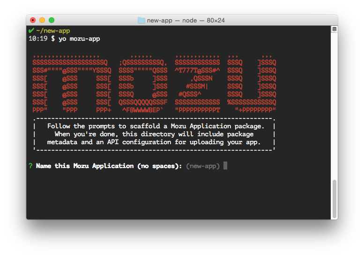Click the green checkmark in the prompt
Viewport: 364px width, 257px height.
tap(31, 30)
